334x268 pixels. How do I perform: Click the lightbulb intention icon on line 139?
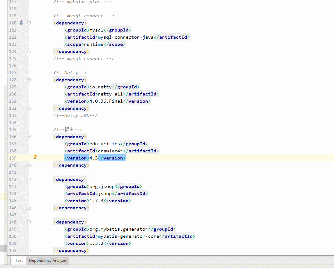pyautogui.click(x=35, y=157)
